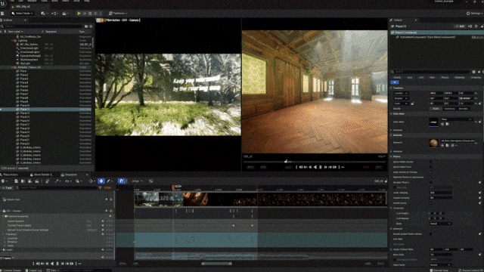
Task: Use selected asset icon for Static Mesh
Action: (442, 124)
